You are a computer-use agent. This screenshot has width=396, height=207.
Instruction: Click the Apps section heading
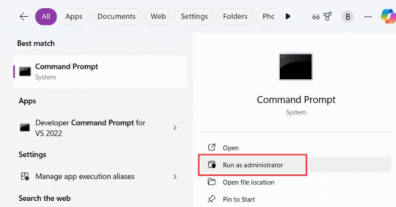27,101
